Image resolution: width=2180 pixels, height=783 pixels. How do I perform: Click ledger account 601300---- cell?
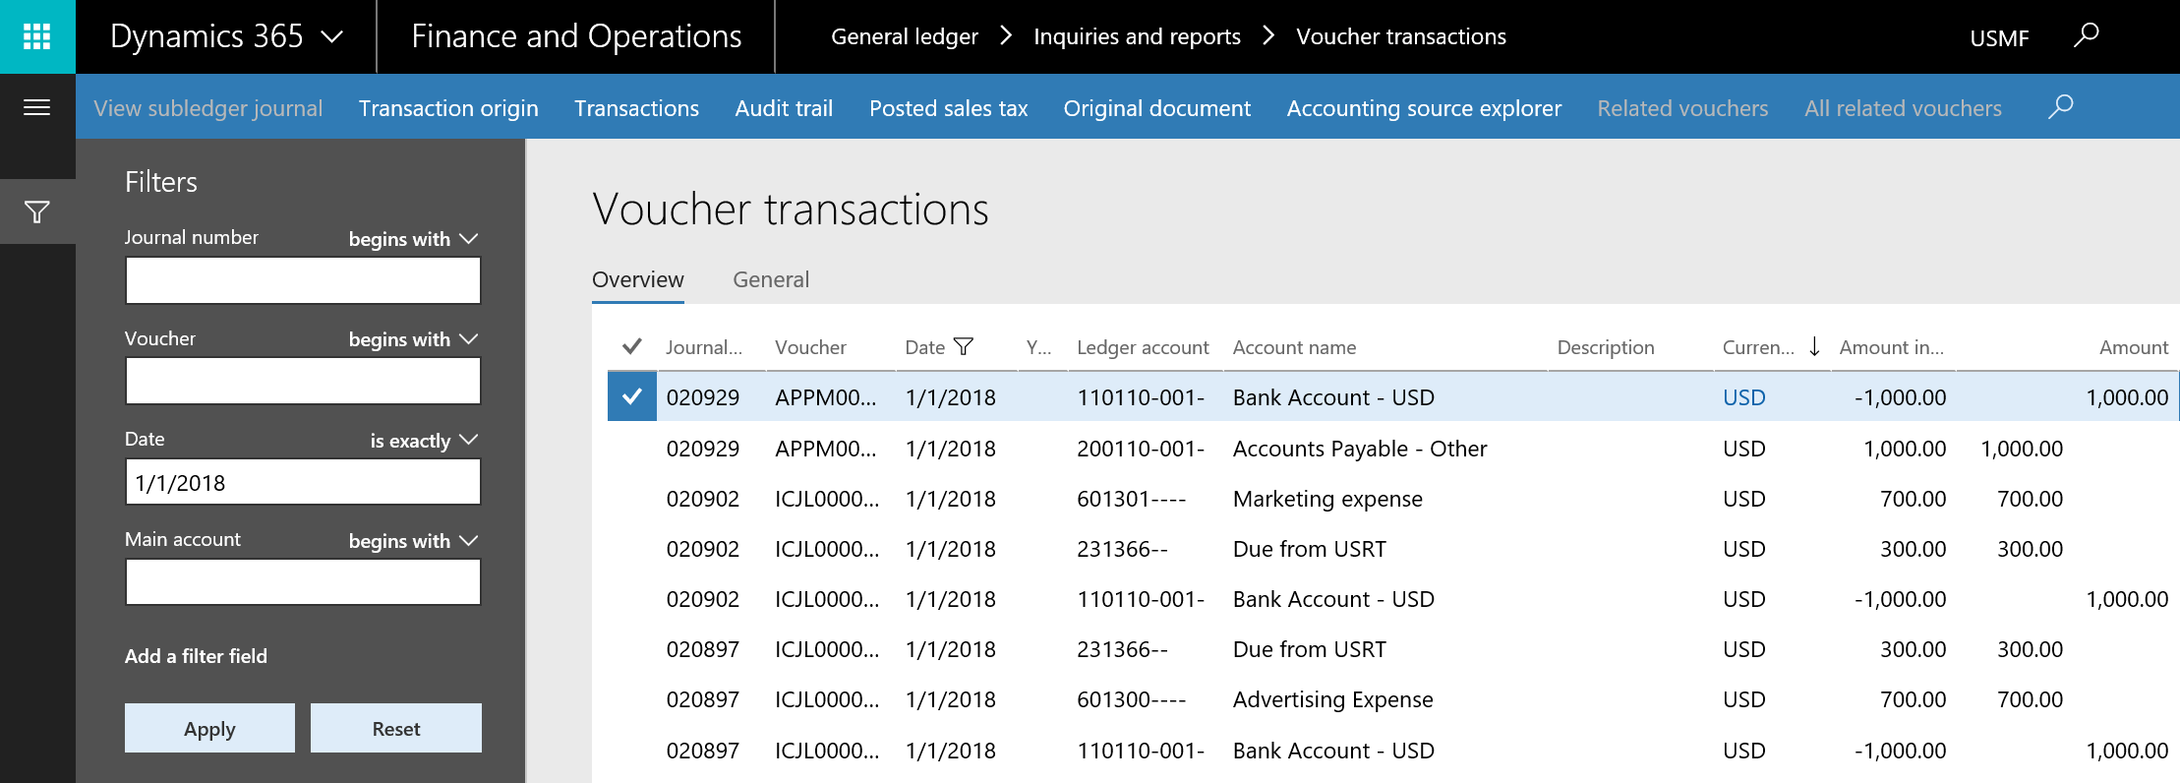[1132, 698]
